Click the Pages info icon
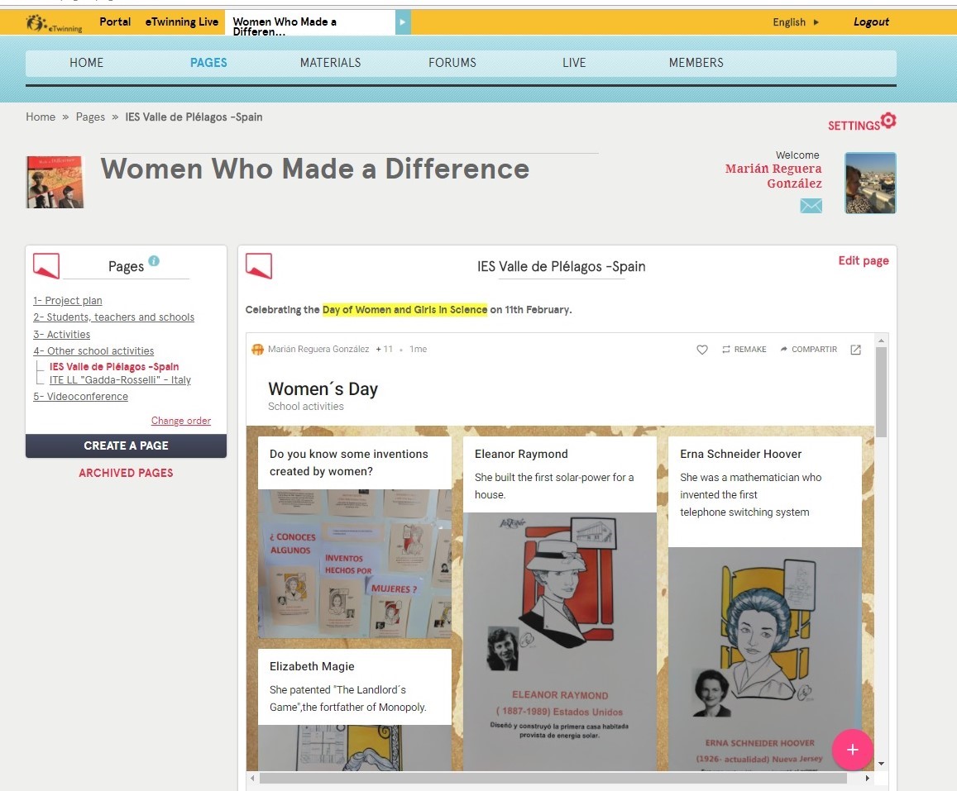This screenshot has height=791, width=957. click(x=154, y=262)
